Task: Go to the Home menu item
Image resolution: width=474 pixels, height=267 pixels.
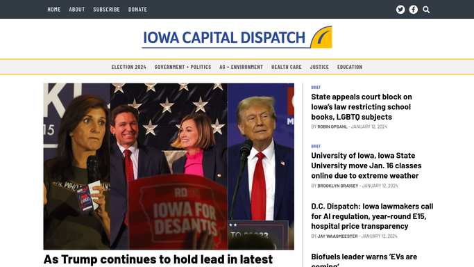Action: tap(54, 9)
